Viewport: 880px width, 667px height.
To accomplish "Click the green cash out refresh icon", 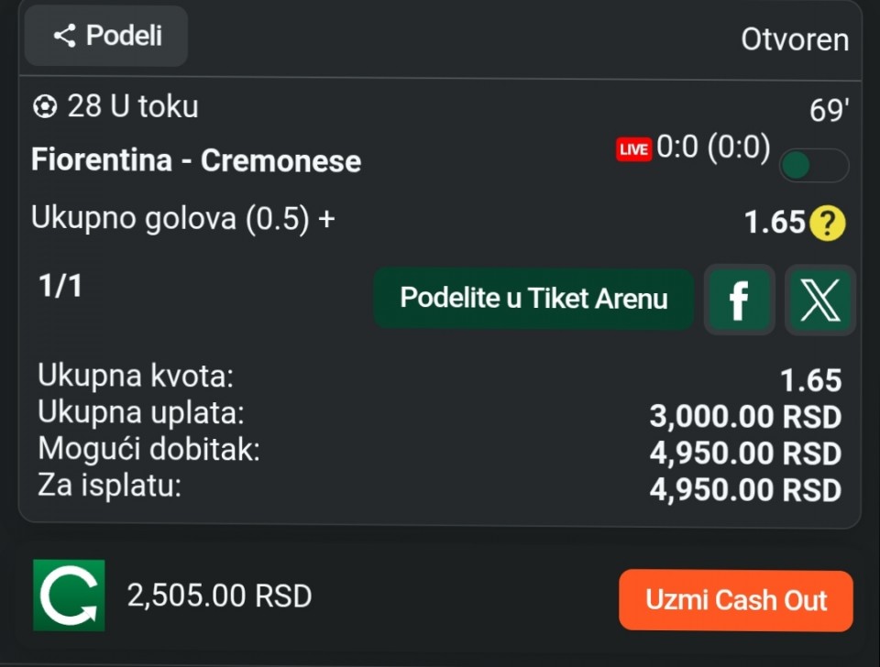I will coord(69,596).
